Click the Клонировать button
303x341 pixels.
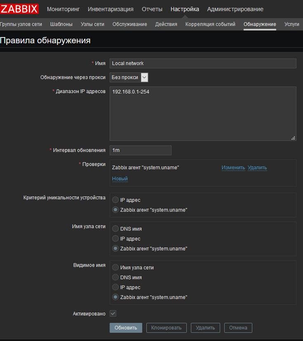[166, 328]
